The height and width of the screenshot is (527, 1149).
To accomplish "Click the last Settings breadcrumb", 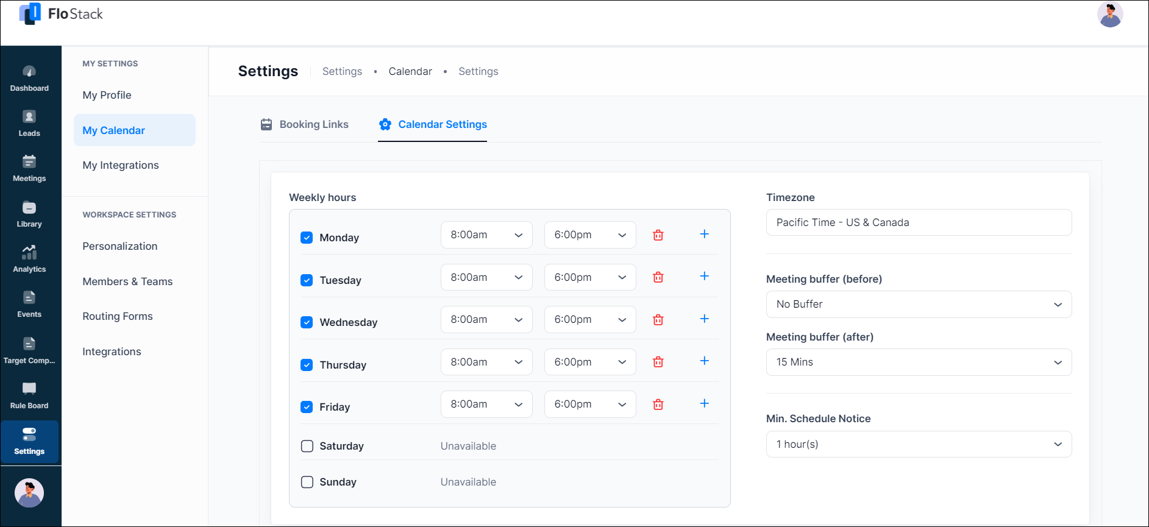I will pyautogui.click(x=478, y=71).
